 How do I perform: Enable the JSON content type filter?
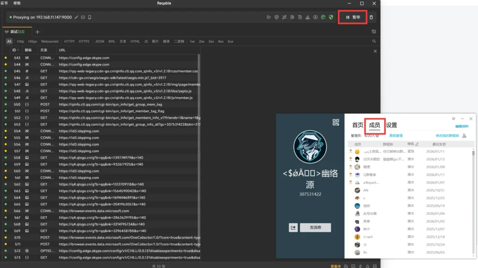coord(99,41)
